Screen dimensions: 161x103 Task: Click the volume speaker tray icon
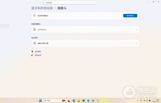[147, 101]
